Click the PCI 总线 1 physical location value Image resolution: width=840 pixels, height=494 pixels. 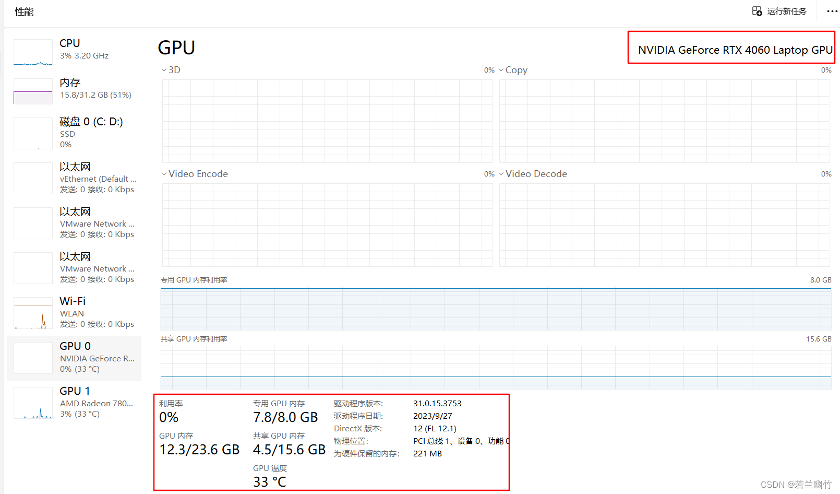pyautogui.click(x=461, y=441)
